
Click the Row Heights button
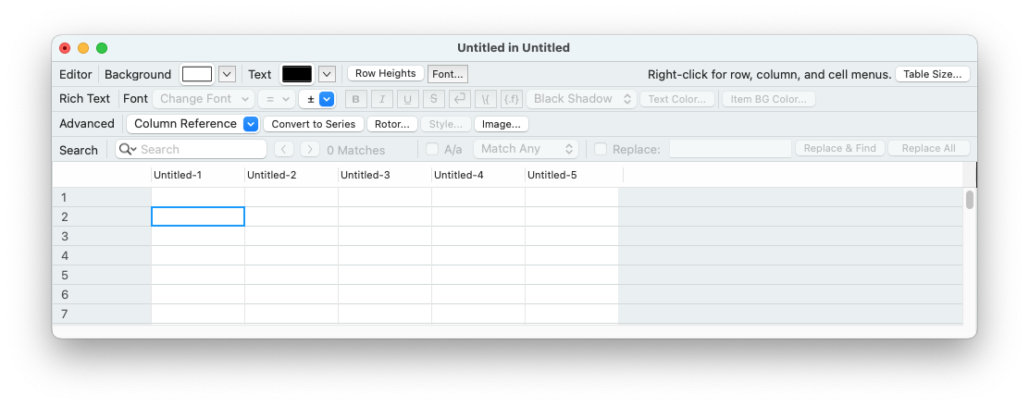tap(385, 73)
